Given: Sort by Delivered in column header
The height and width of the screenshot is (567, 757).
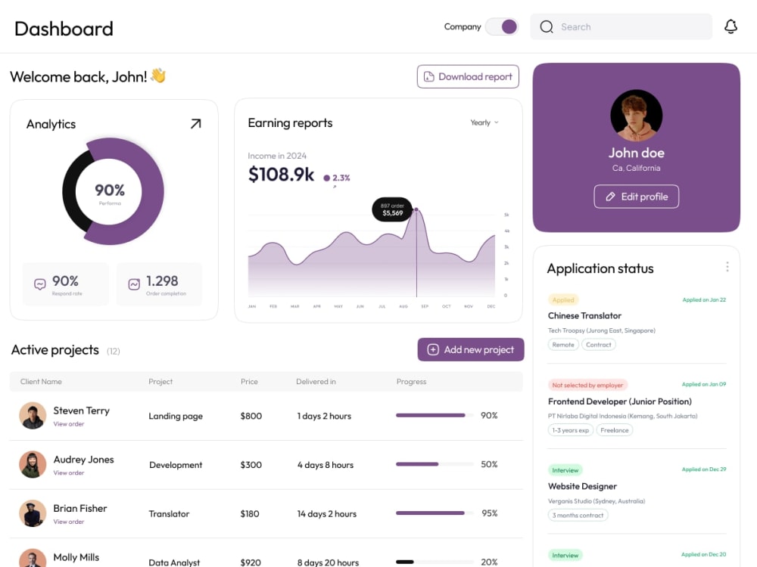Looking at the screenshot, I should click(316, 381).
